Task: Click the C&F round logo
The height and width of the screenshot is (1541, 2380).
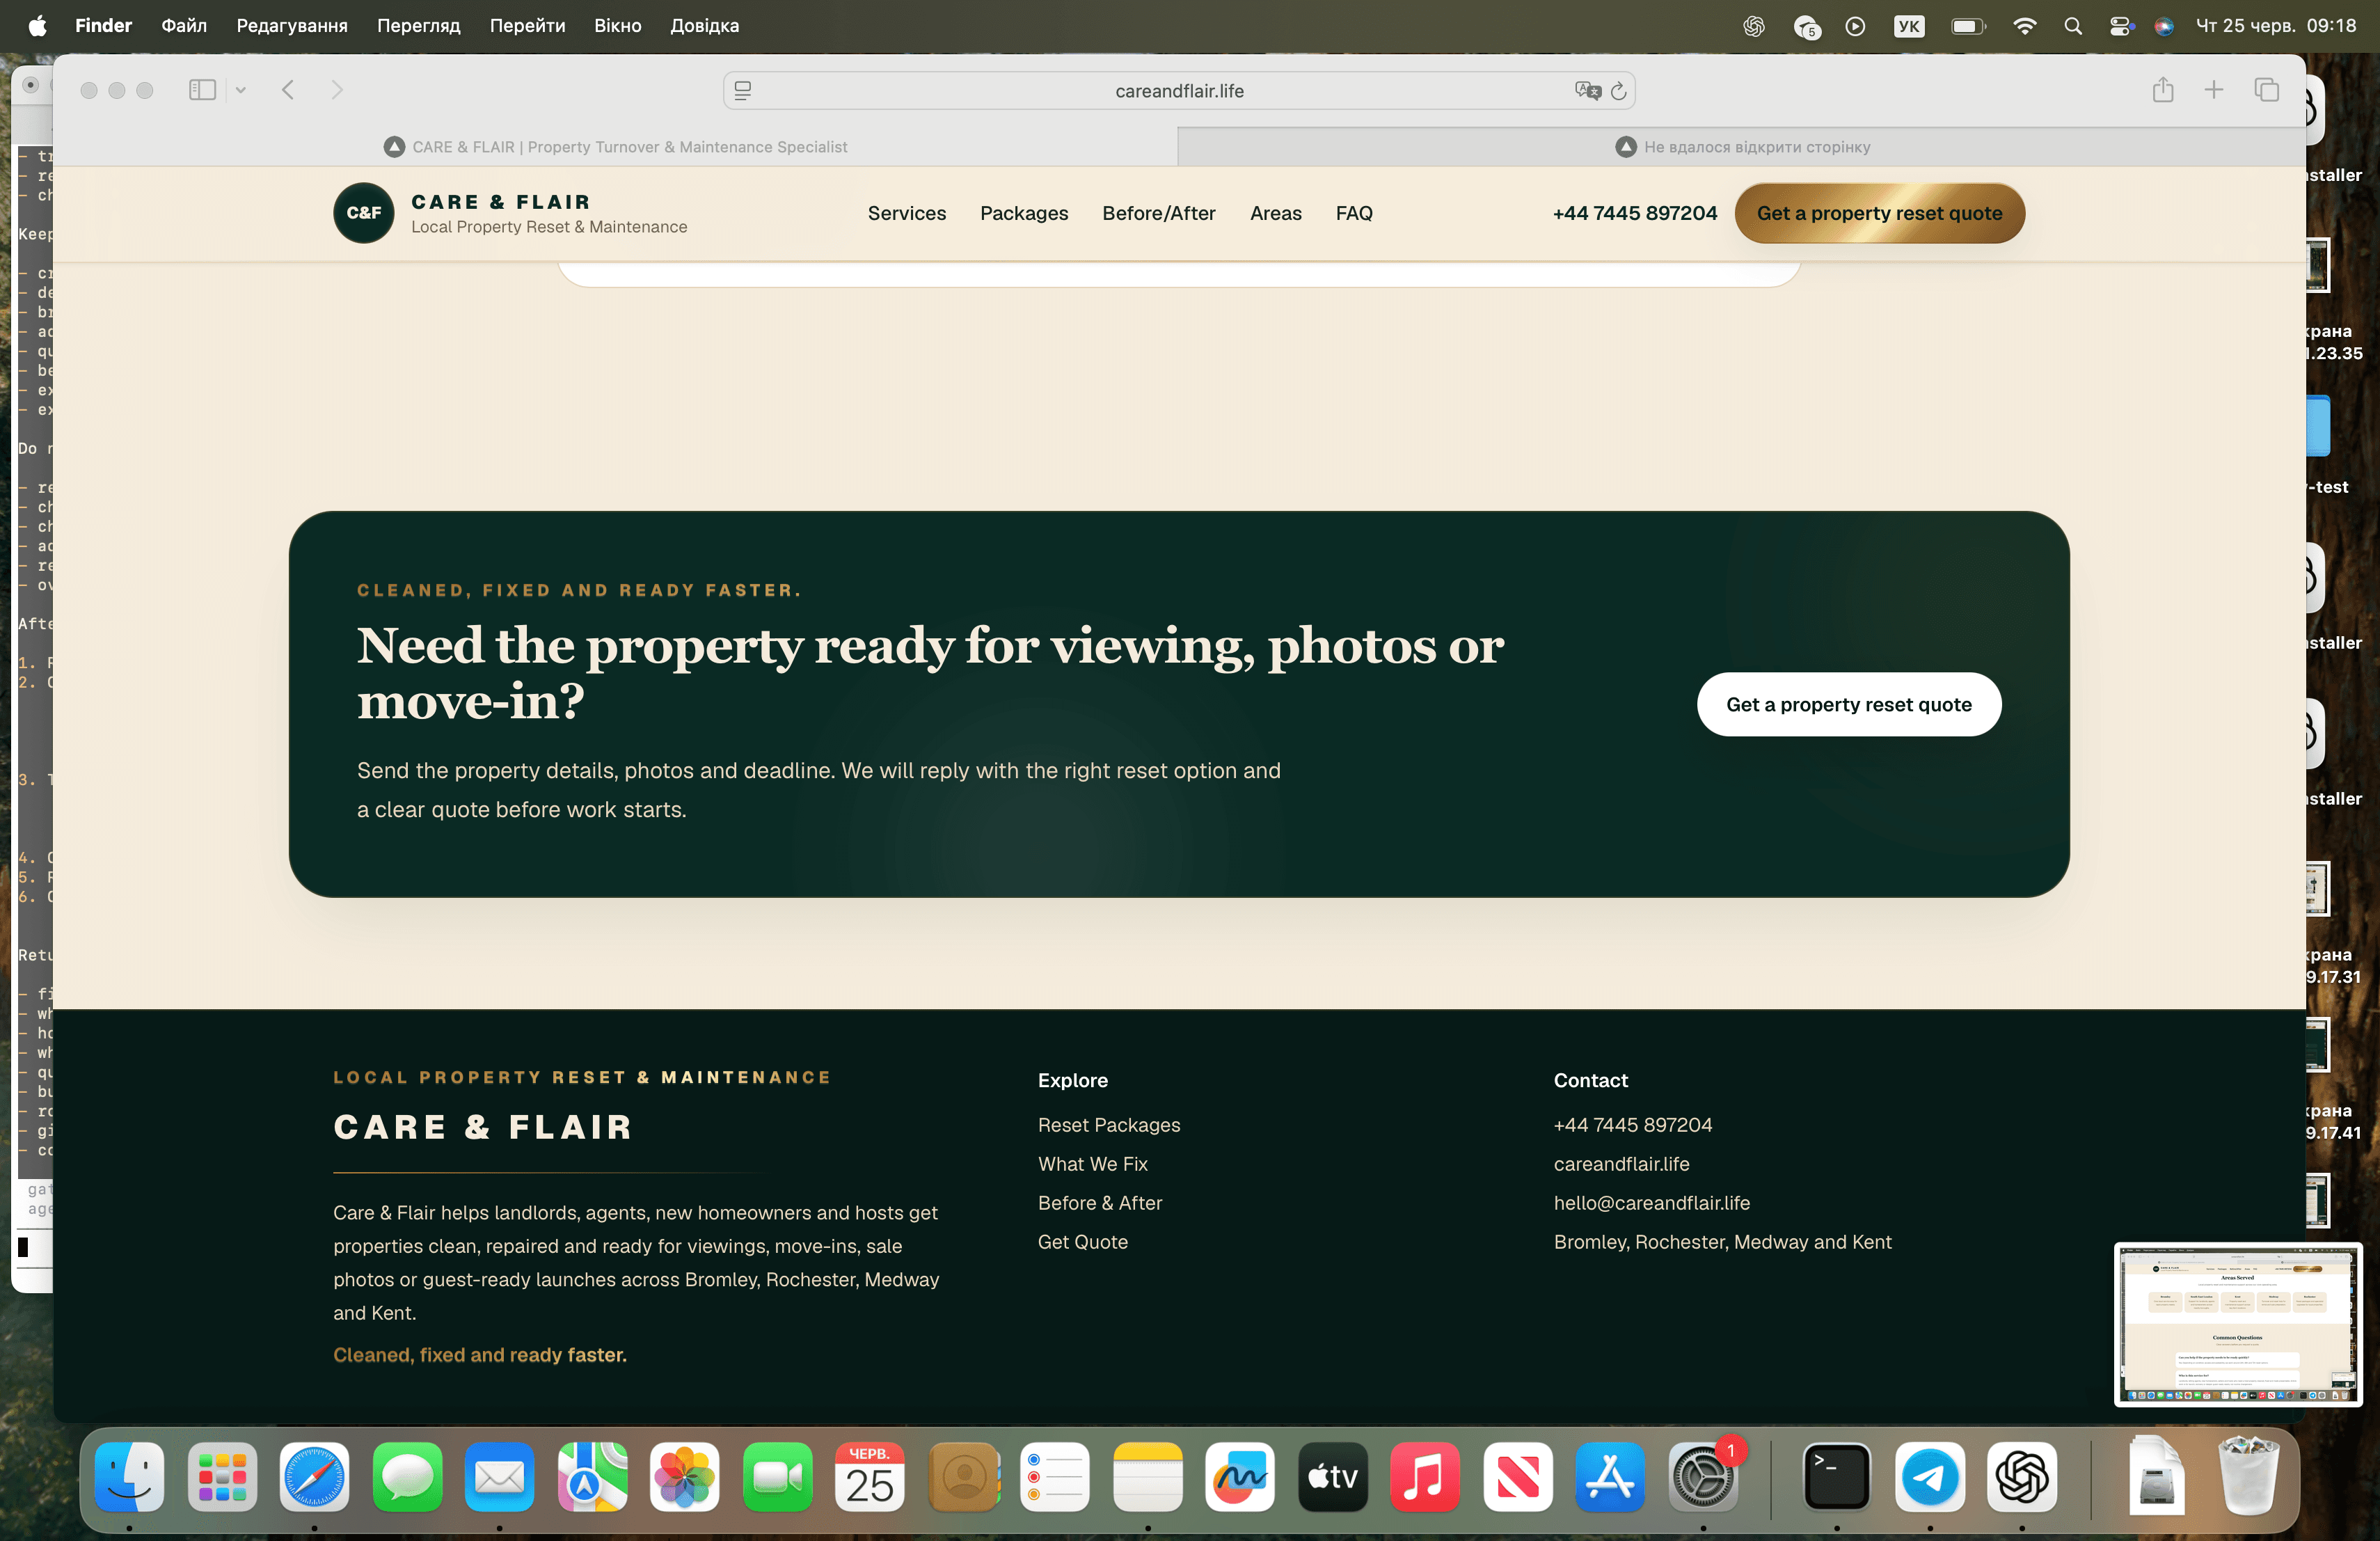Action: point(364,213)
